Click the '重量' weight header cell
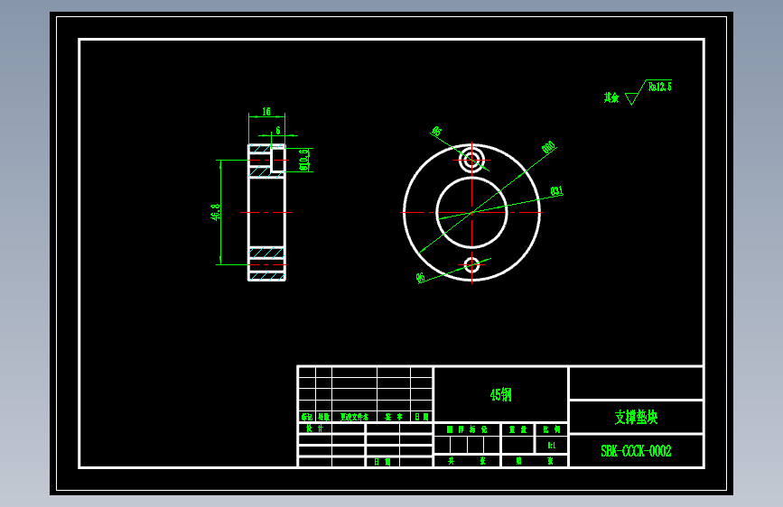The width and height of the screenshot is (783, 507). click(517, 429)
